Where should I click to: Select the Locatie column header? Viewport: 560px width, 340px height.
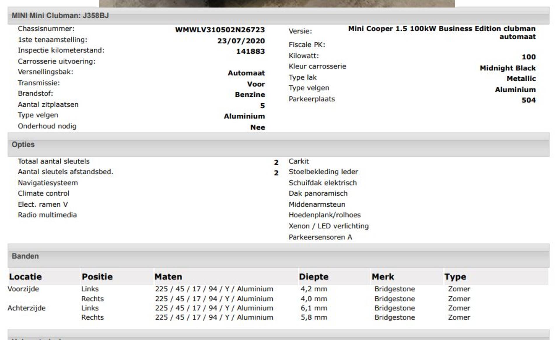[x=25, y=277]
